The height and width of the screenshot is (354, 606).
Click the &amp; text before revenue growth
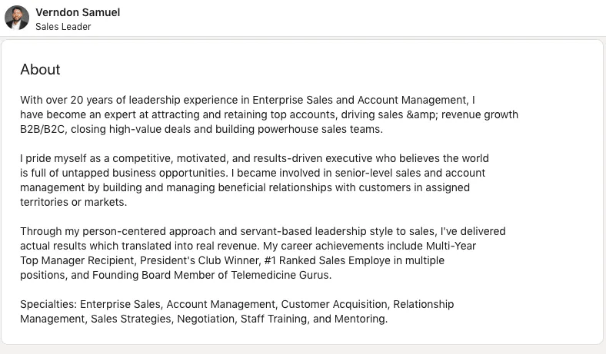pyautogui.click(x=422, y=114)
